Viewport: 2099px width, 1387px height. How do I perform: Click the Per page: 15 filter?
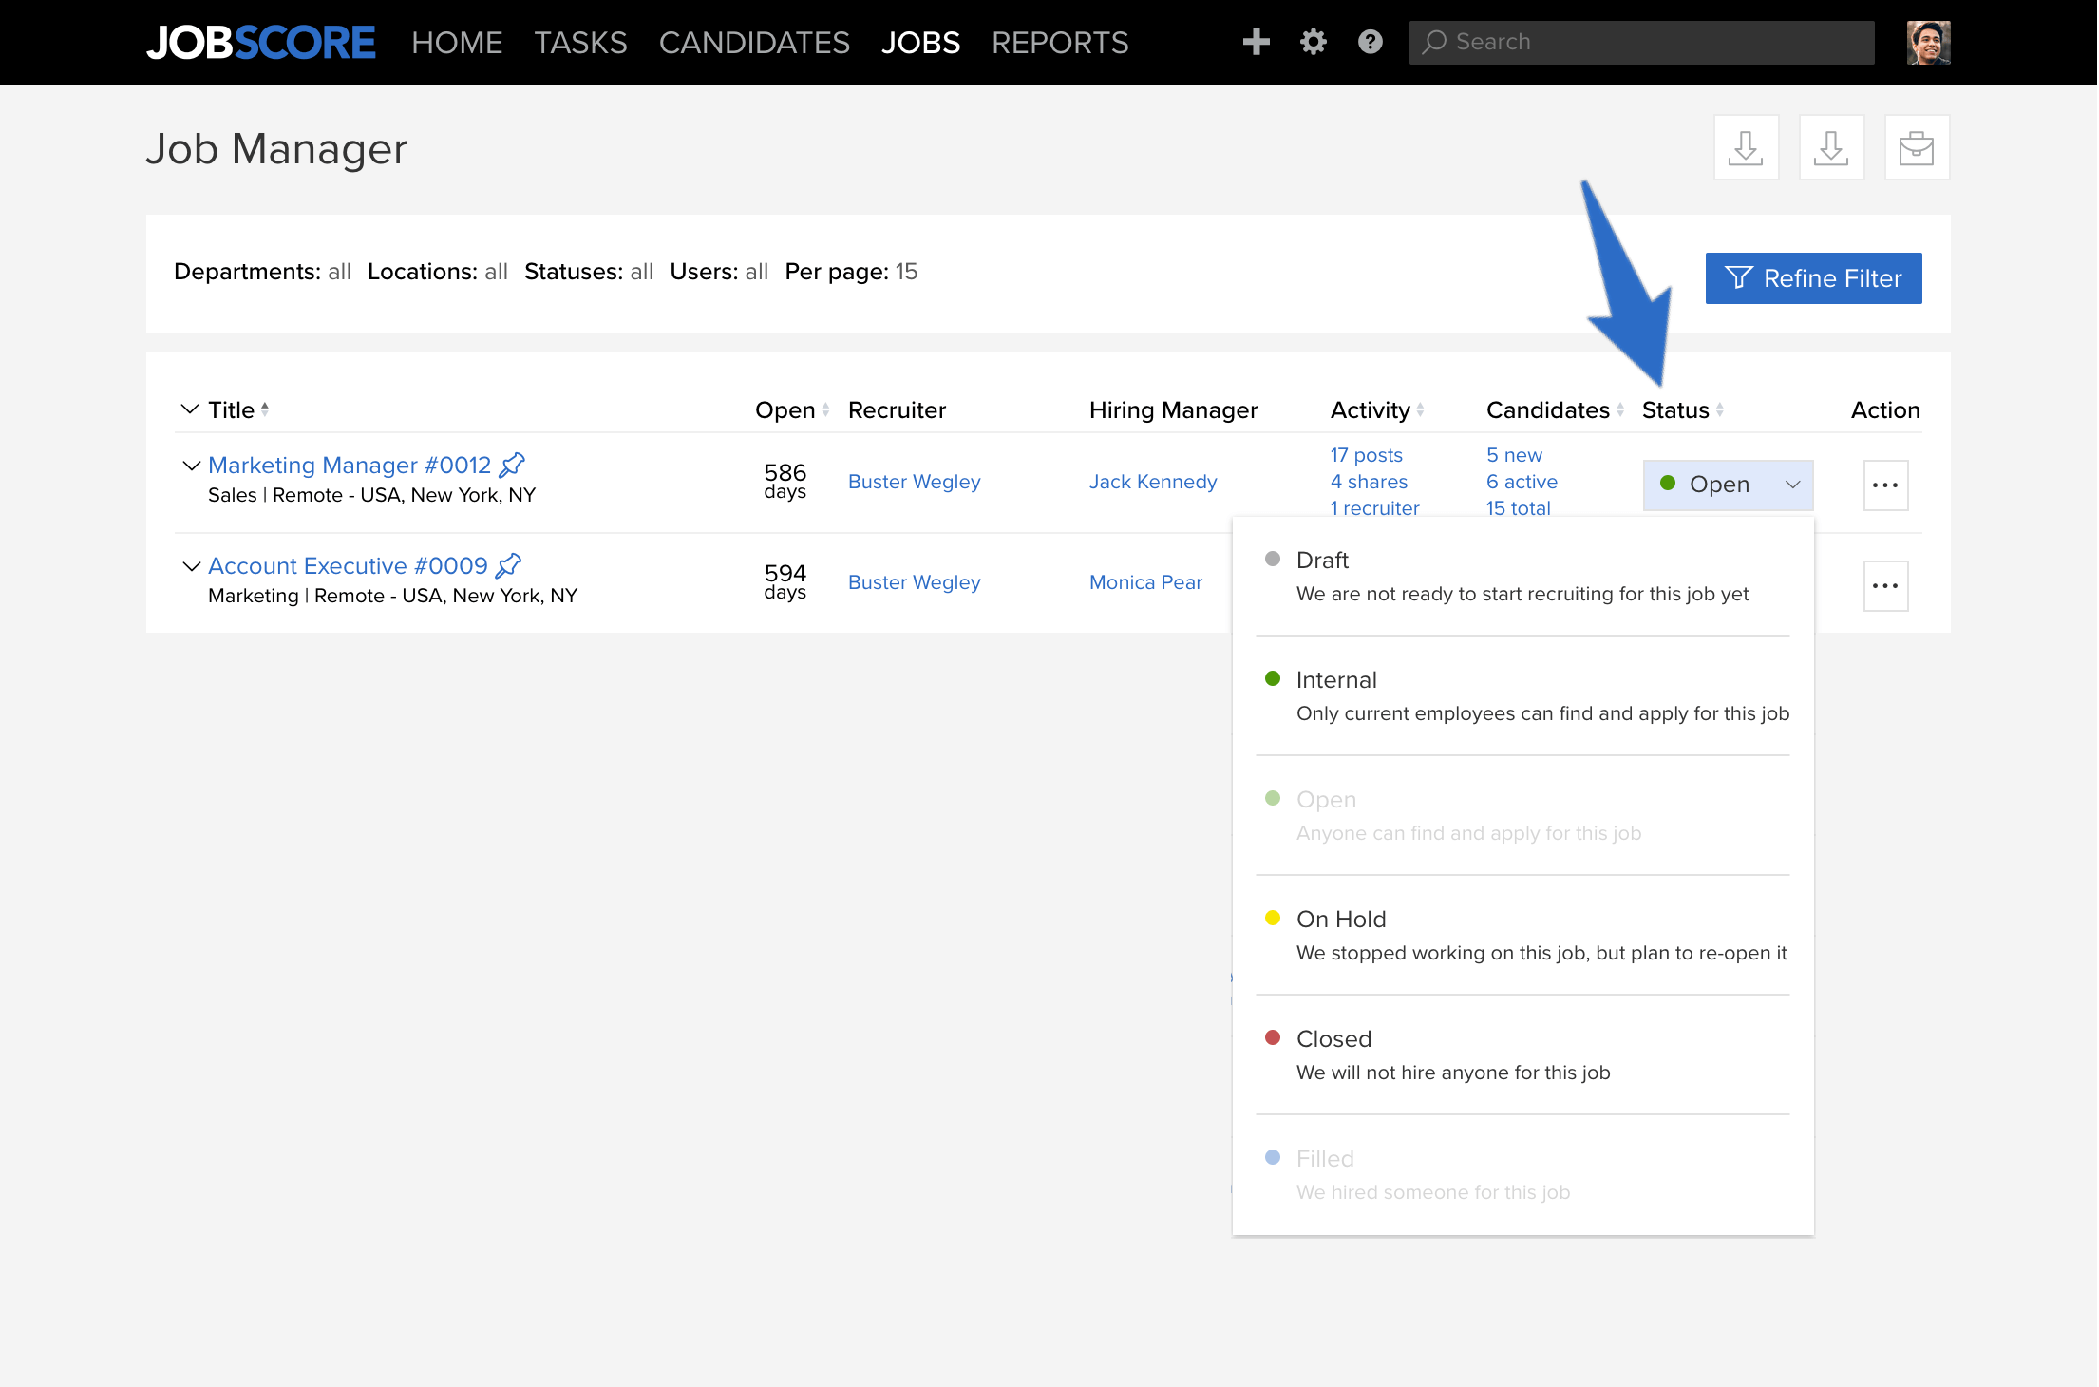(x=851, y=272)
